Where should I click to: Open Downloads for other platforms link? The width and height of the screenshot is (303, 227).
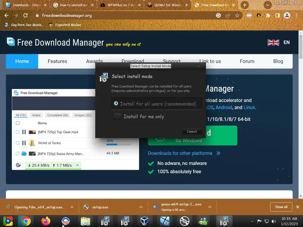(x=184, y=153)
